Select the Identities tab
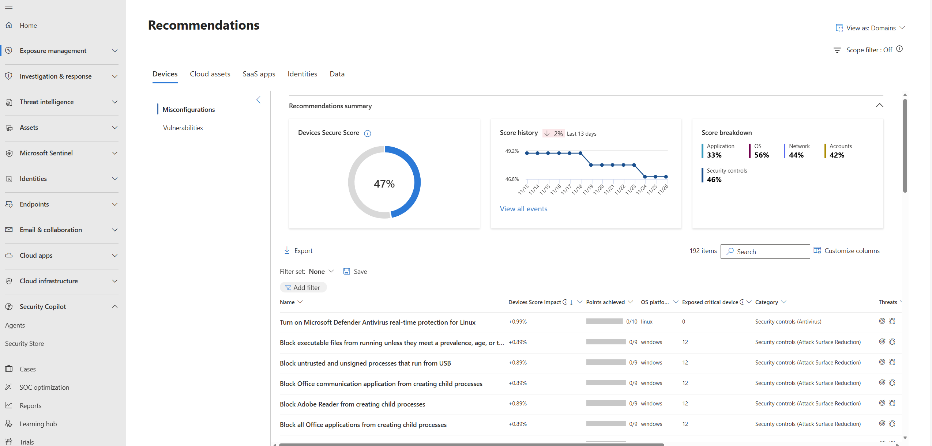Screen dimensions: 932x446 (x=302, y=74)
